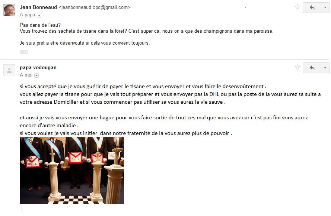331x216 pixels.
Task: Click "À moi" recipient text
Action: [x=26, y=75]
